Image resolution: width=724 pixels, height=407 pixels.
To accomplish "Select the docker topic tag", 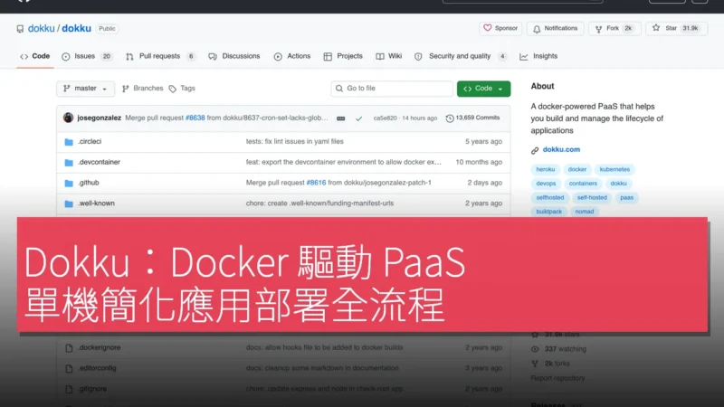I will click(576, 169).
